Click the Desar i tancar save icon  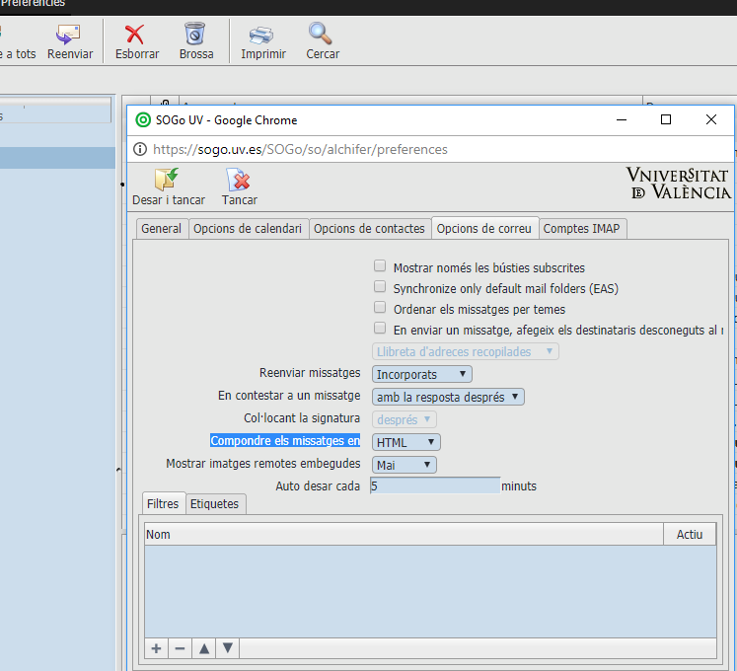coord(167,180)
